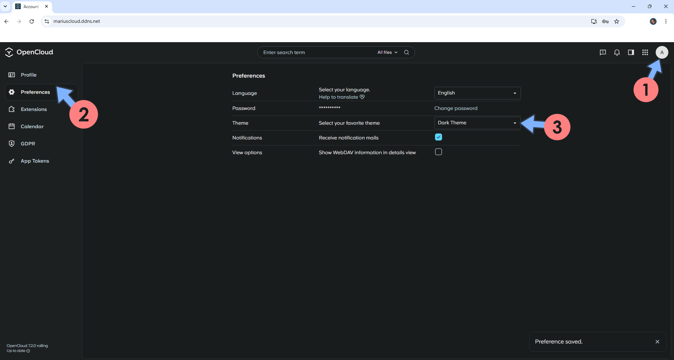Open the tab search dropdown arrow

(x=5, y=6)
